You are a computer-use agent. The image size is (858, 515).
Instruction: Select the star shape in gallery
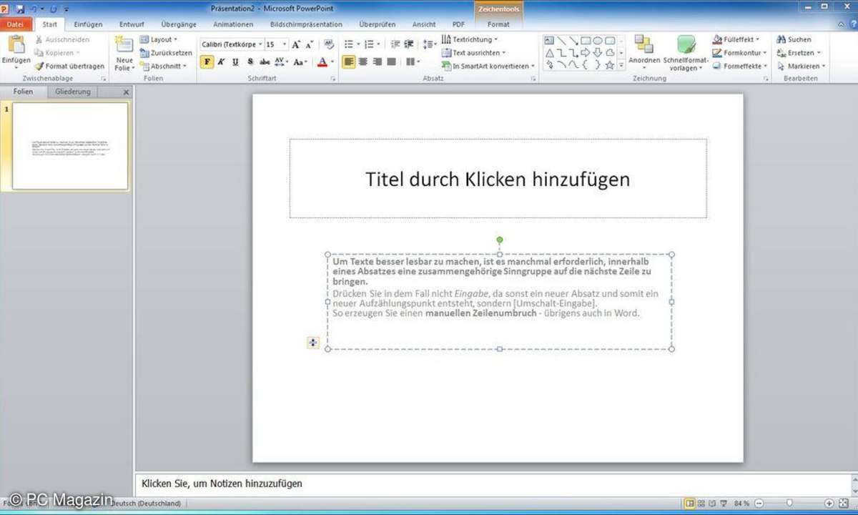(610, 65)
